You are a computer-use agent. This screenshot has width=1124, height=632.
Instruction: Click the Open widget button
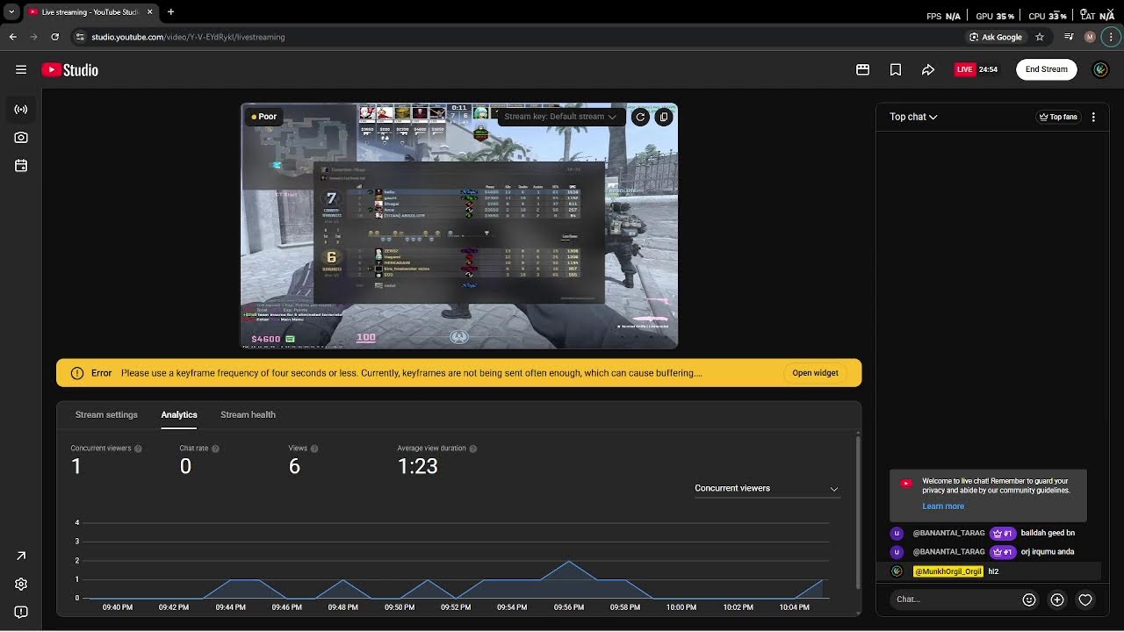815,373
